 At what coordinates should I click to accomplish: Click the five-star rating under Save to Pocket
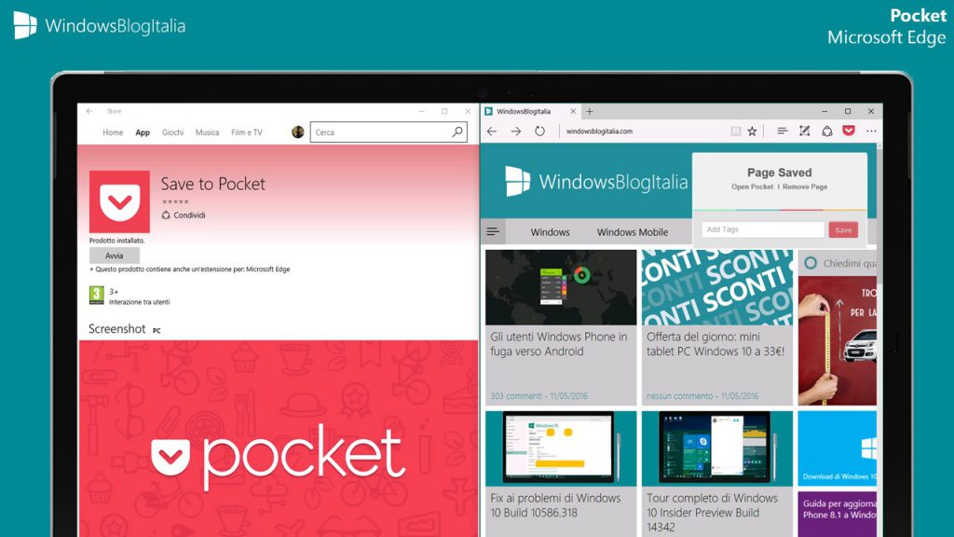(x=175, y=201)
